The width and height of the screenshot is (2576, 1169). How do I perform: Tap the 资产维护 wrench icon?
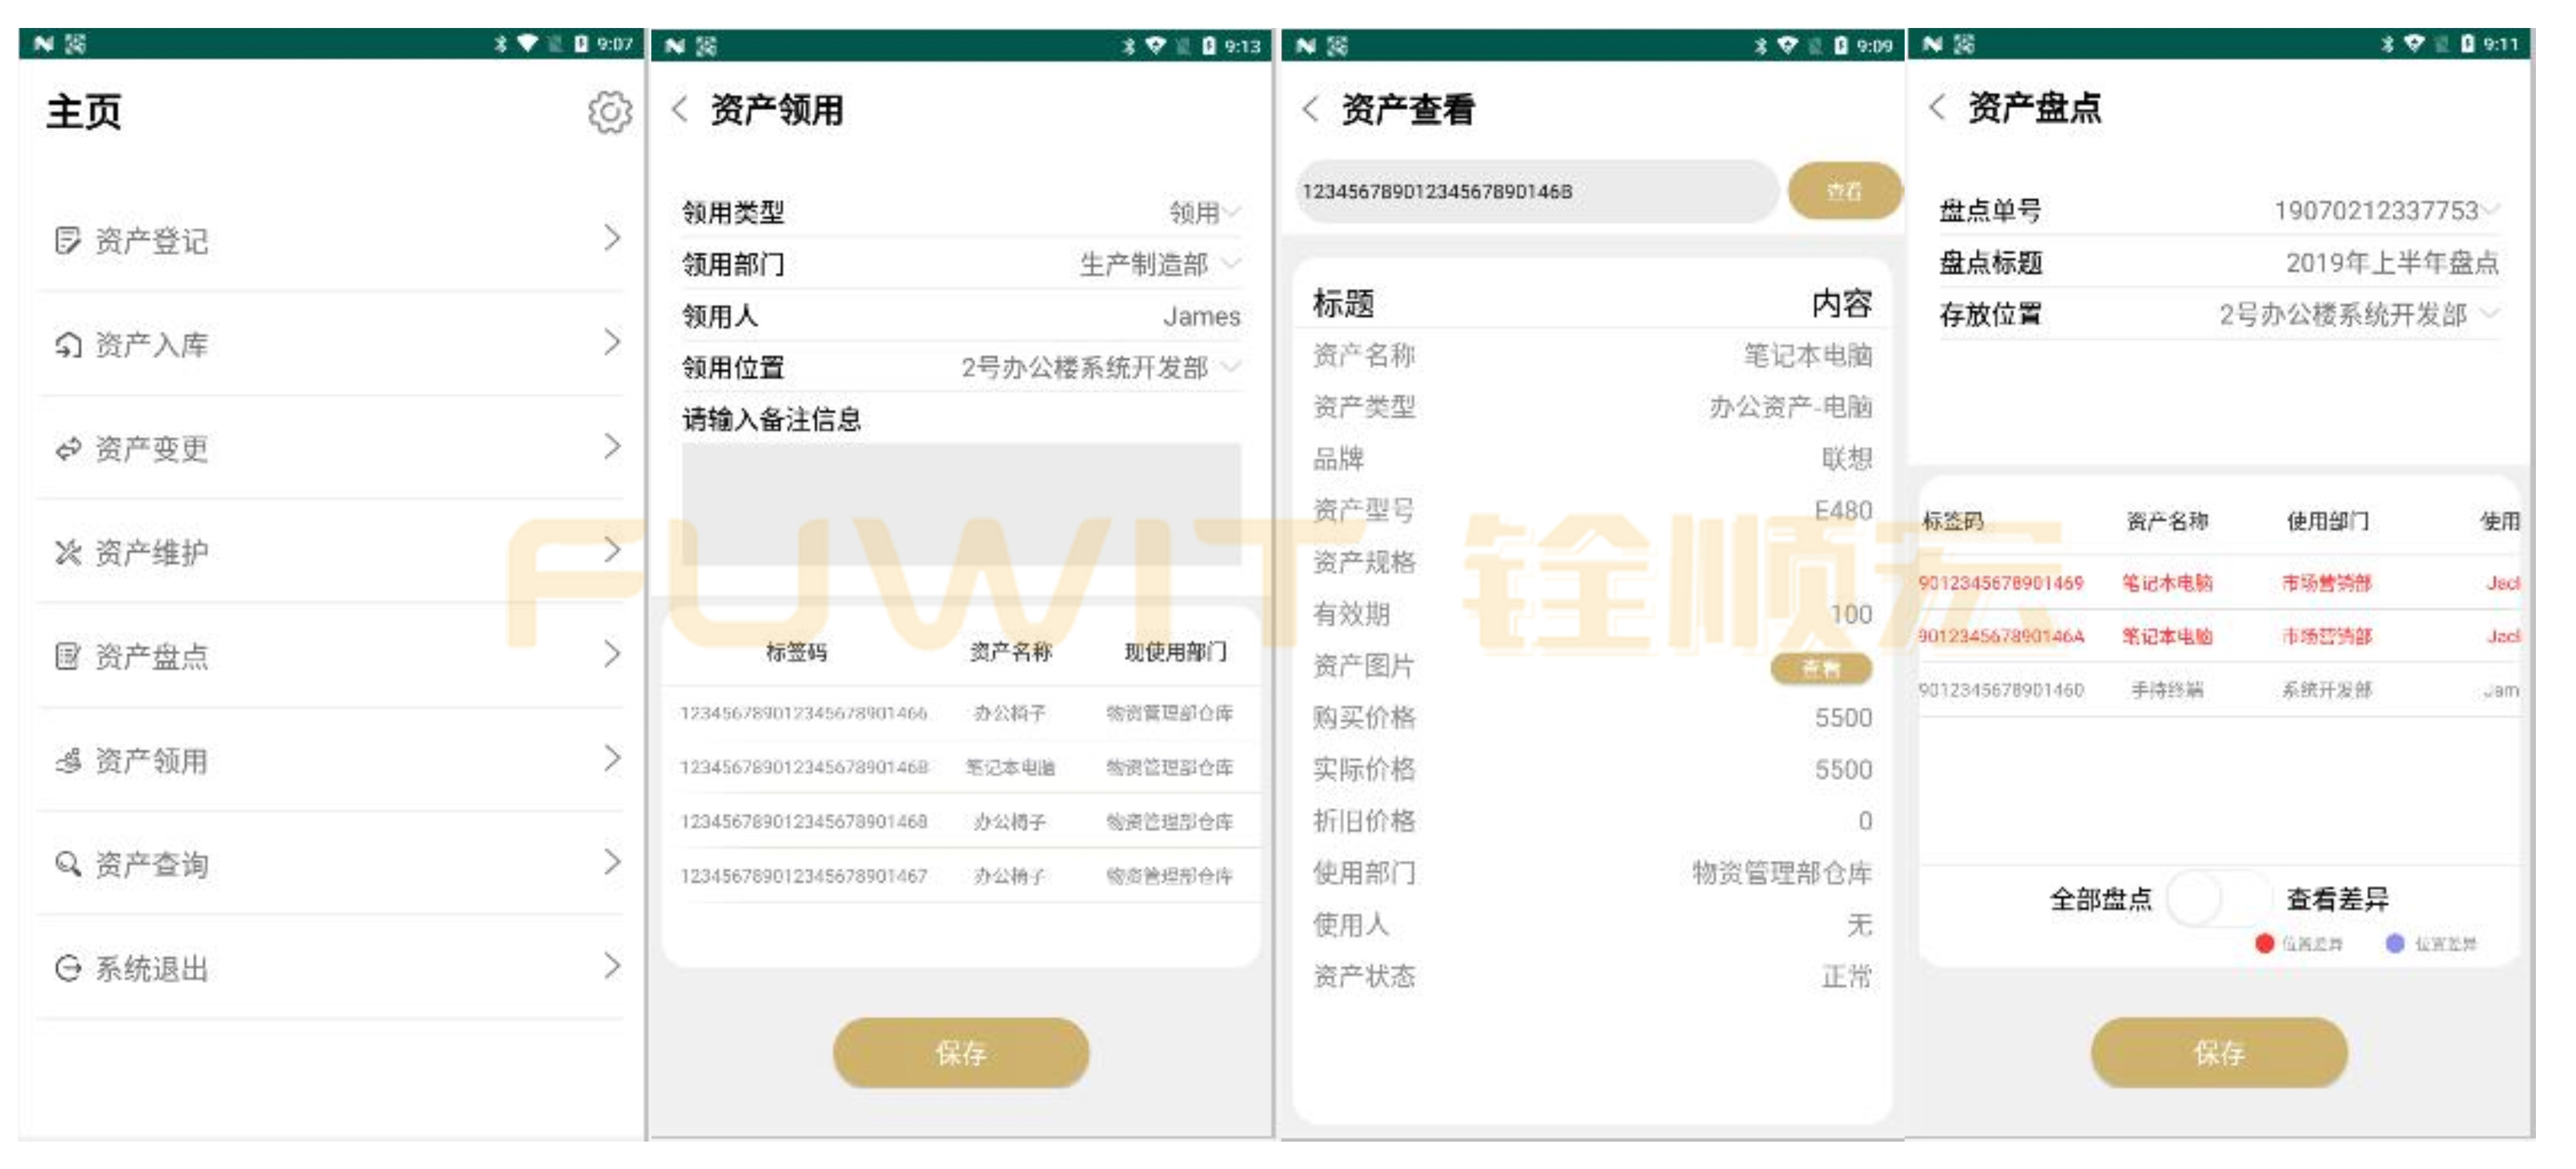[x=66, y=551]
